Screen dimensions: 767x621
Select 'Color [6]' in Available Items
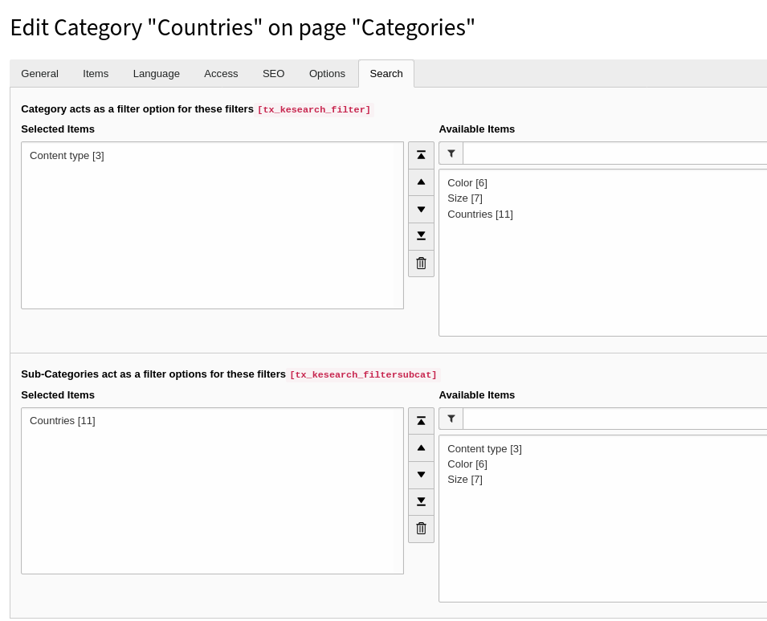coord(467,182)
